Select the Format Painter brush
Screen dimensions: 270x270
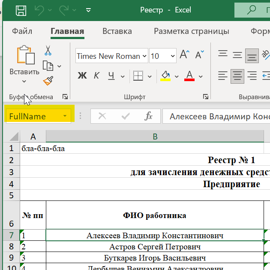tap(48, 81)
